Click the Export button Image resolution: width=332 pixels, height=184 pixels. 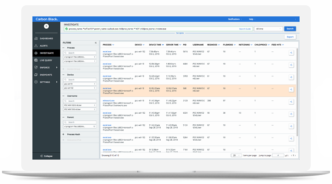290,37
